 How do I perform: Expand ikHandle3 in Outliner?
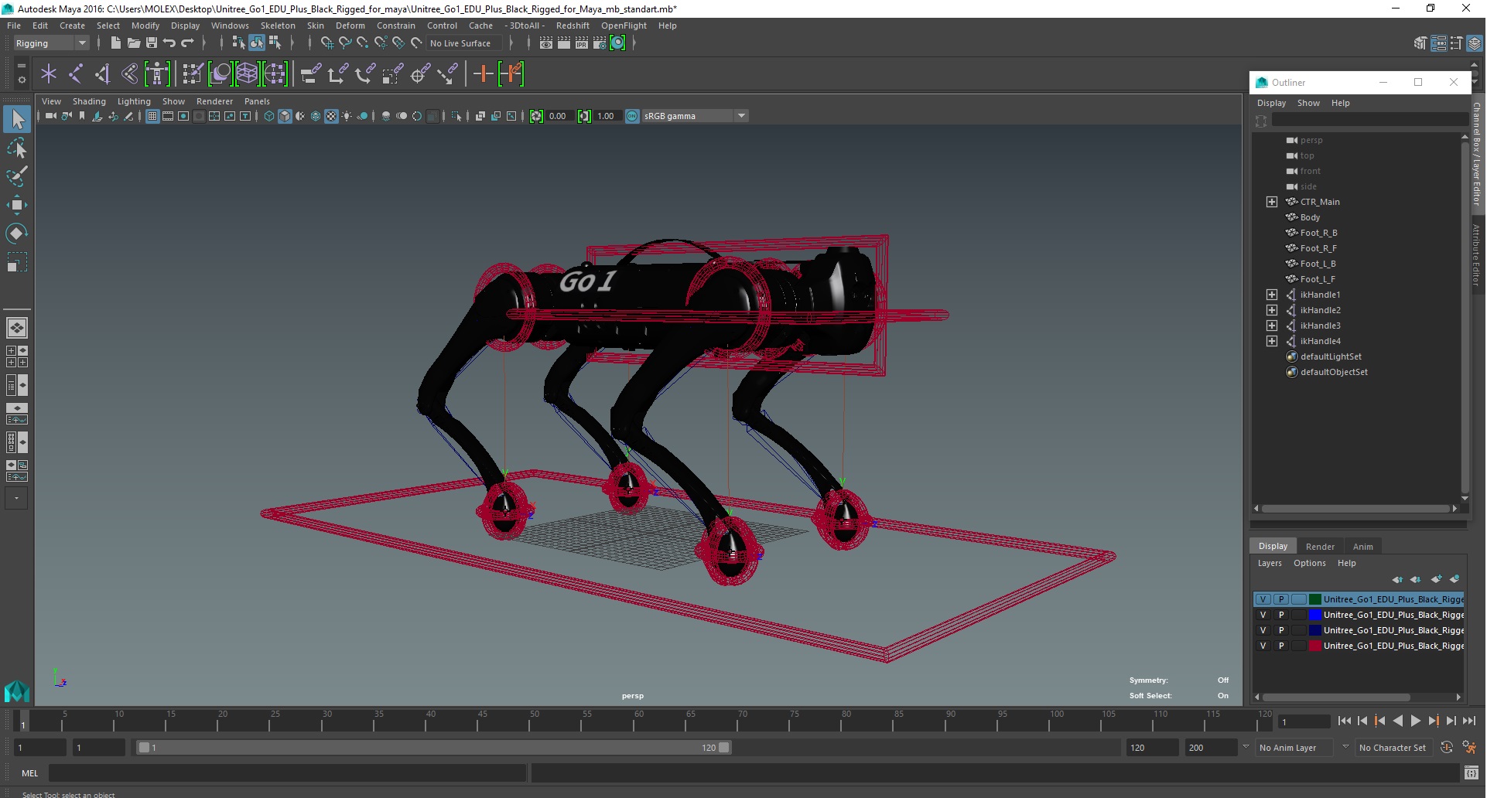1272,326
